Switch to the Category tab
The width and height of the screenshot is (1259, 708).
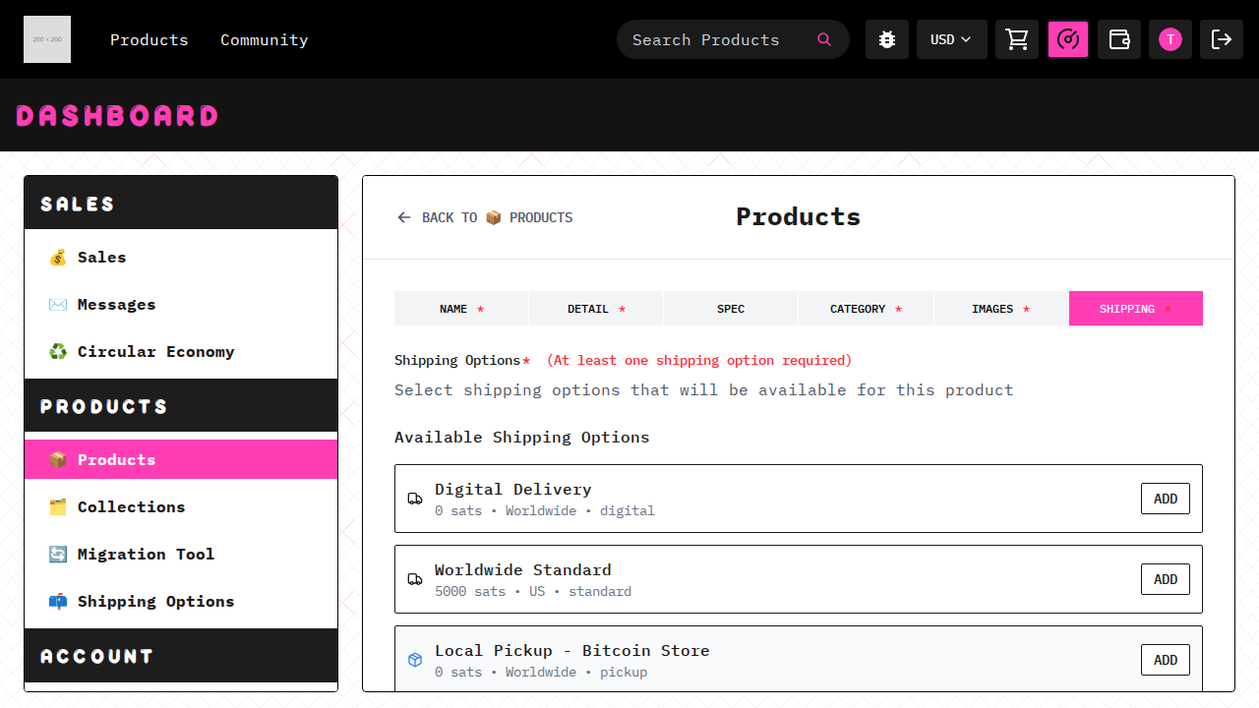pos(866,309)
